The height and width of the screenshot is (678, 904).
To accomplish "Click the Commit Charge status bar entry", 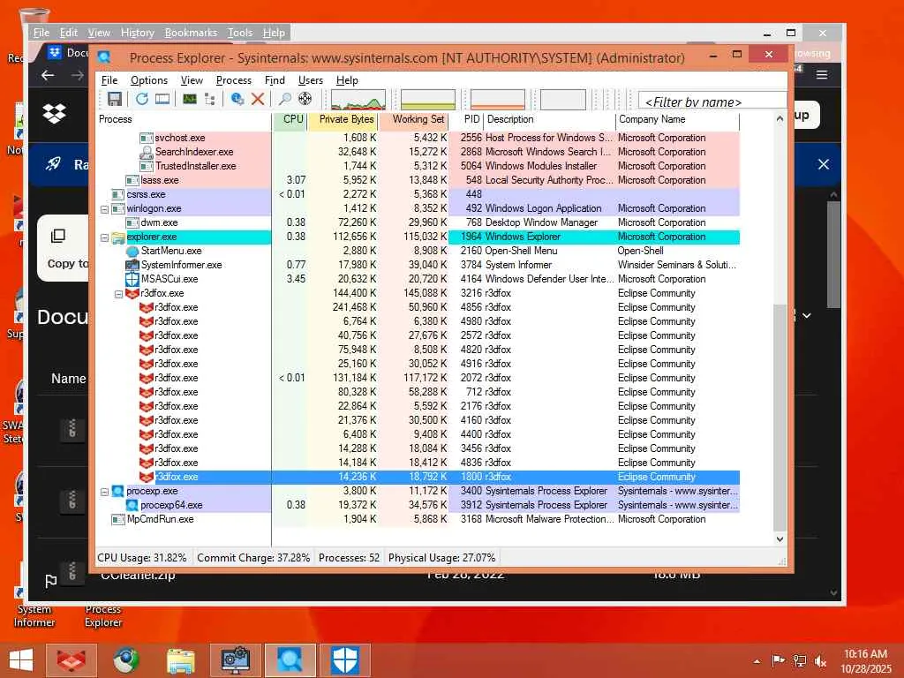I will [253, 558].
